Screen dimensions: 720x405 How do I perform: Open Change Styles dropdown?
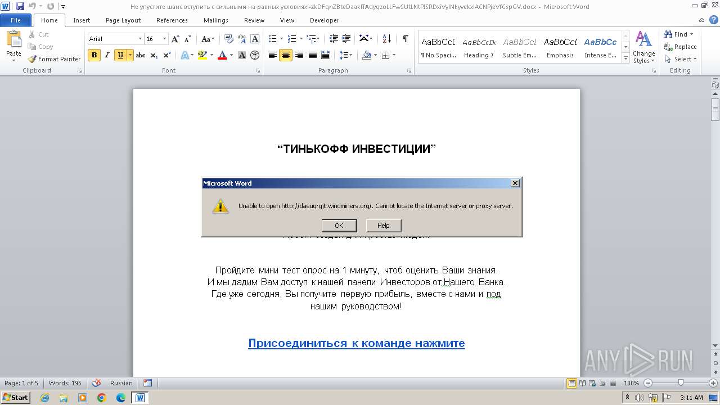[644, 47]
